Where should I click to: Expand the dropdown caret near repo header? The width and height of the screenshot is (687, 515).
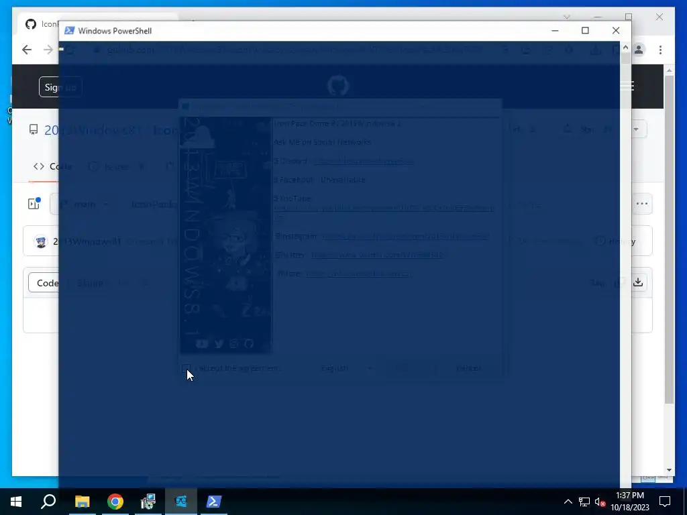click(x=637, y=129)
